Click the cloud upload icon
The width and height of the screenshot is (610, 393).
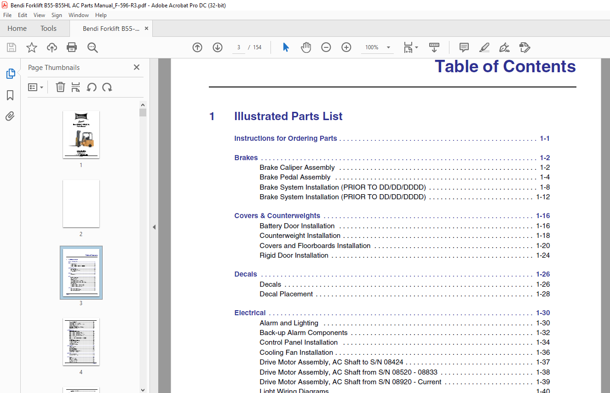(x=52, y=47)
